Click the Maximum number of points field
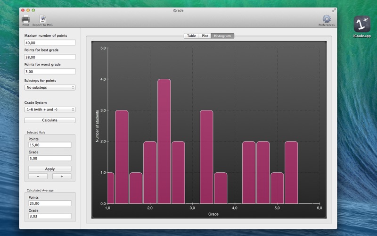 point(50,42)
